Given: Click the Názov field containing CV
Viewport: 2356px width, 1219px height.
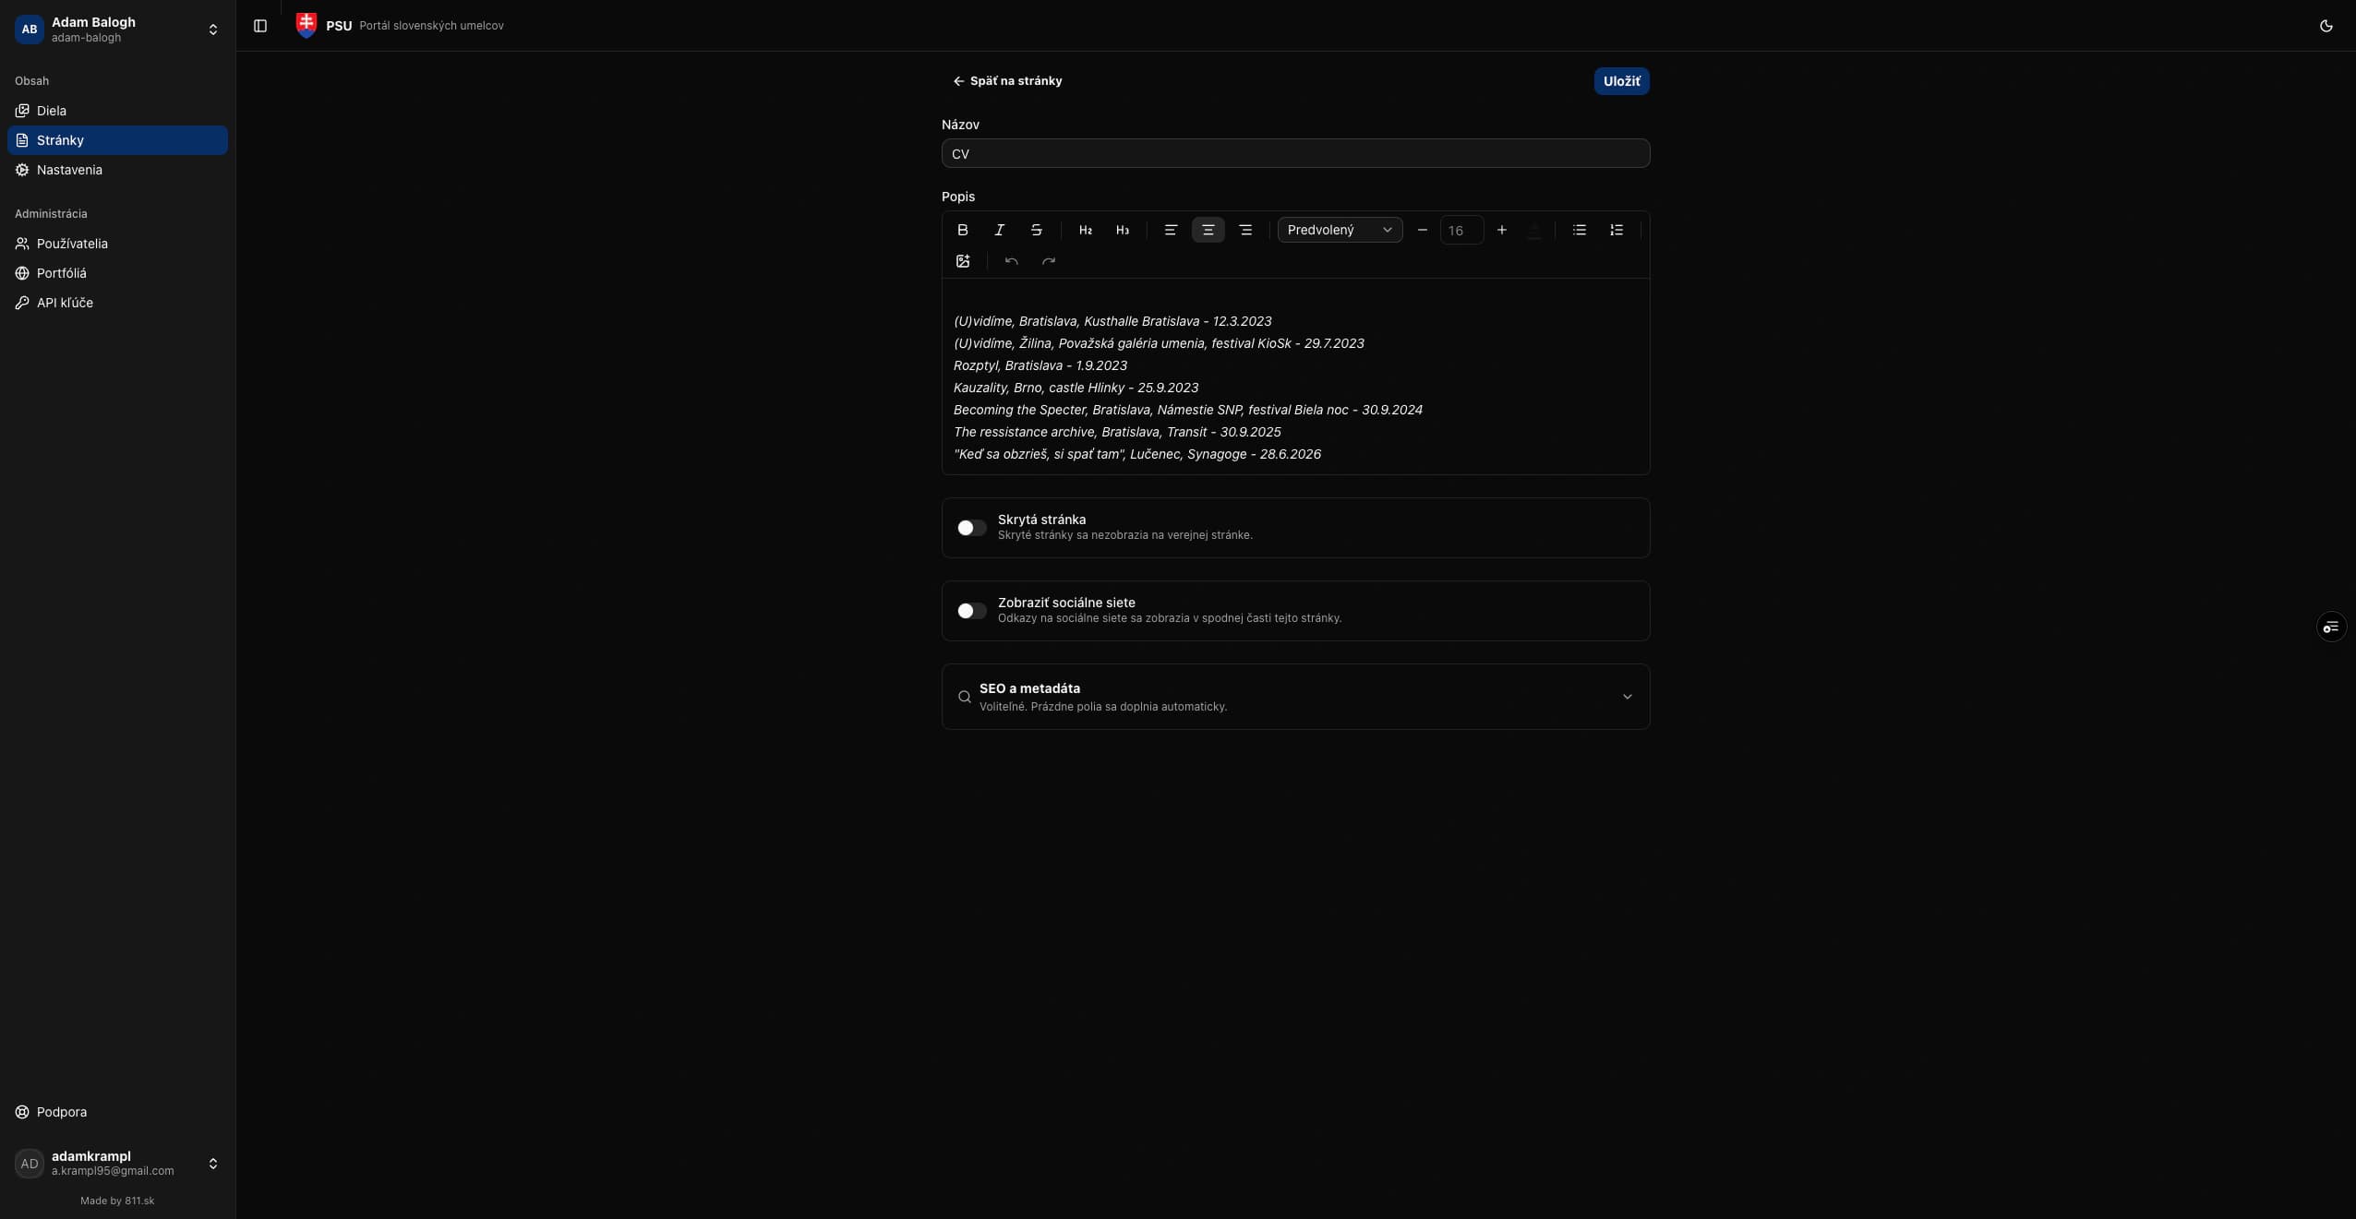Looking at the screenshot, I should [1295, 153].
